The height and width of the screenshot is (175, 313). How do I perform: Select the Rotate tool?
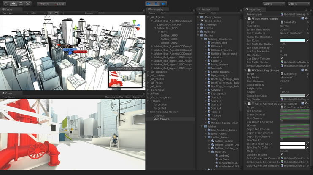(21, 4)
